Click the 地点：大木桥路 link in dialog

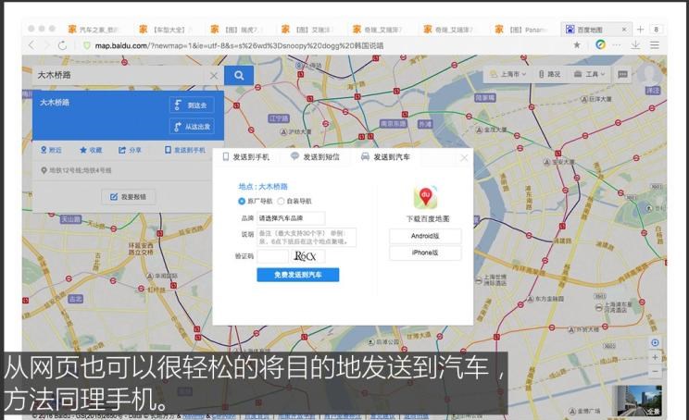click(x=263, y=187)
